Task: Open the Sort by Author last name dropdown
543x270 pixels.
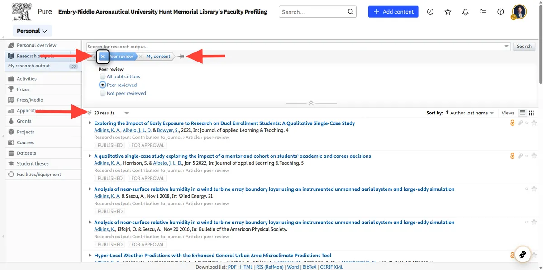Action: (472, 113)
